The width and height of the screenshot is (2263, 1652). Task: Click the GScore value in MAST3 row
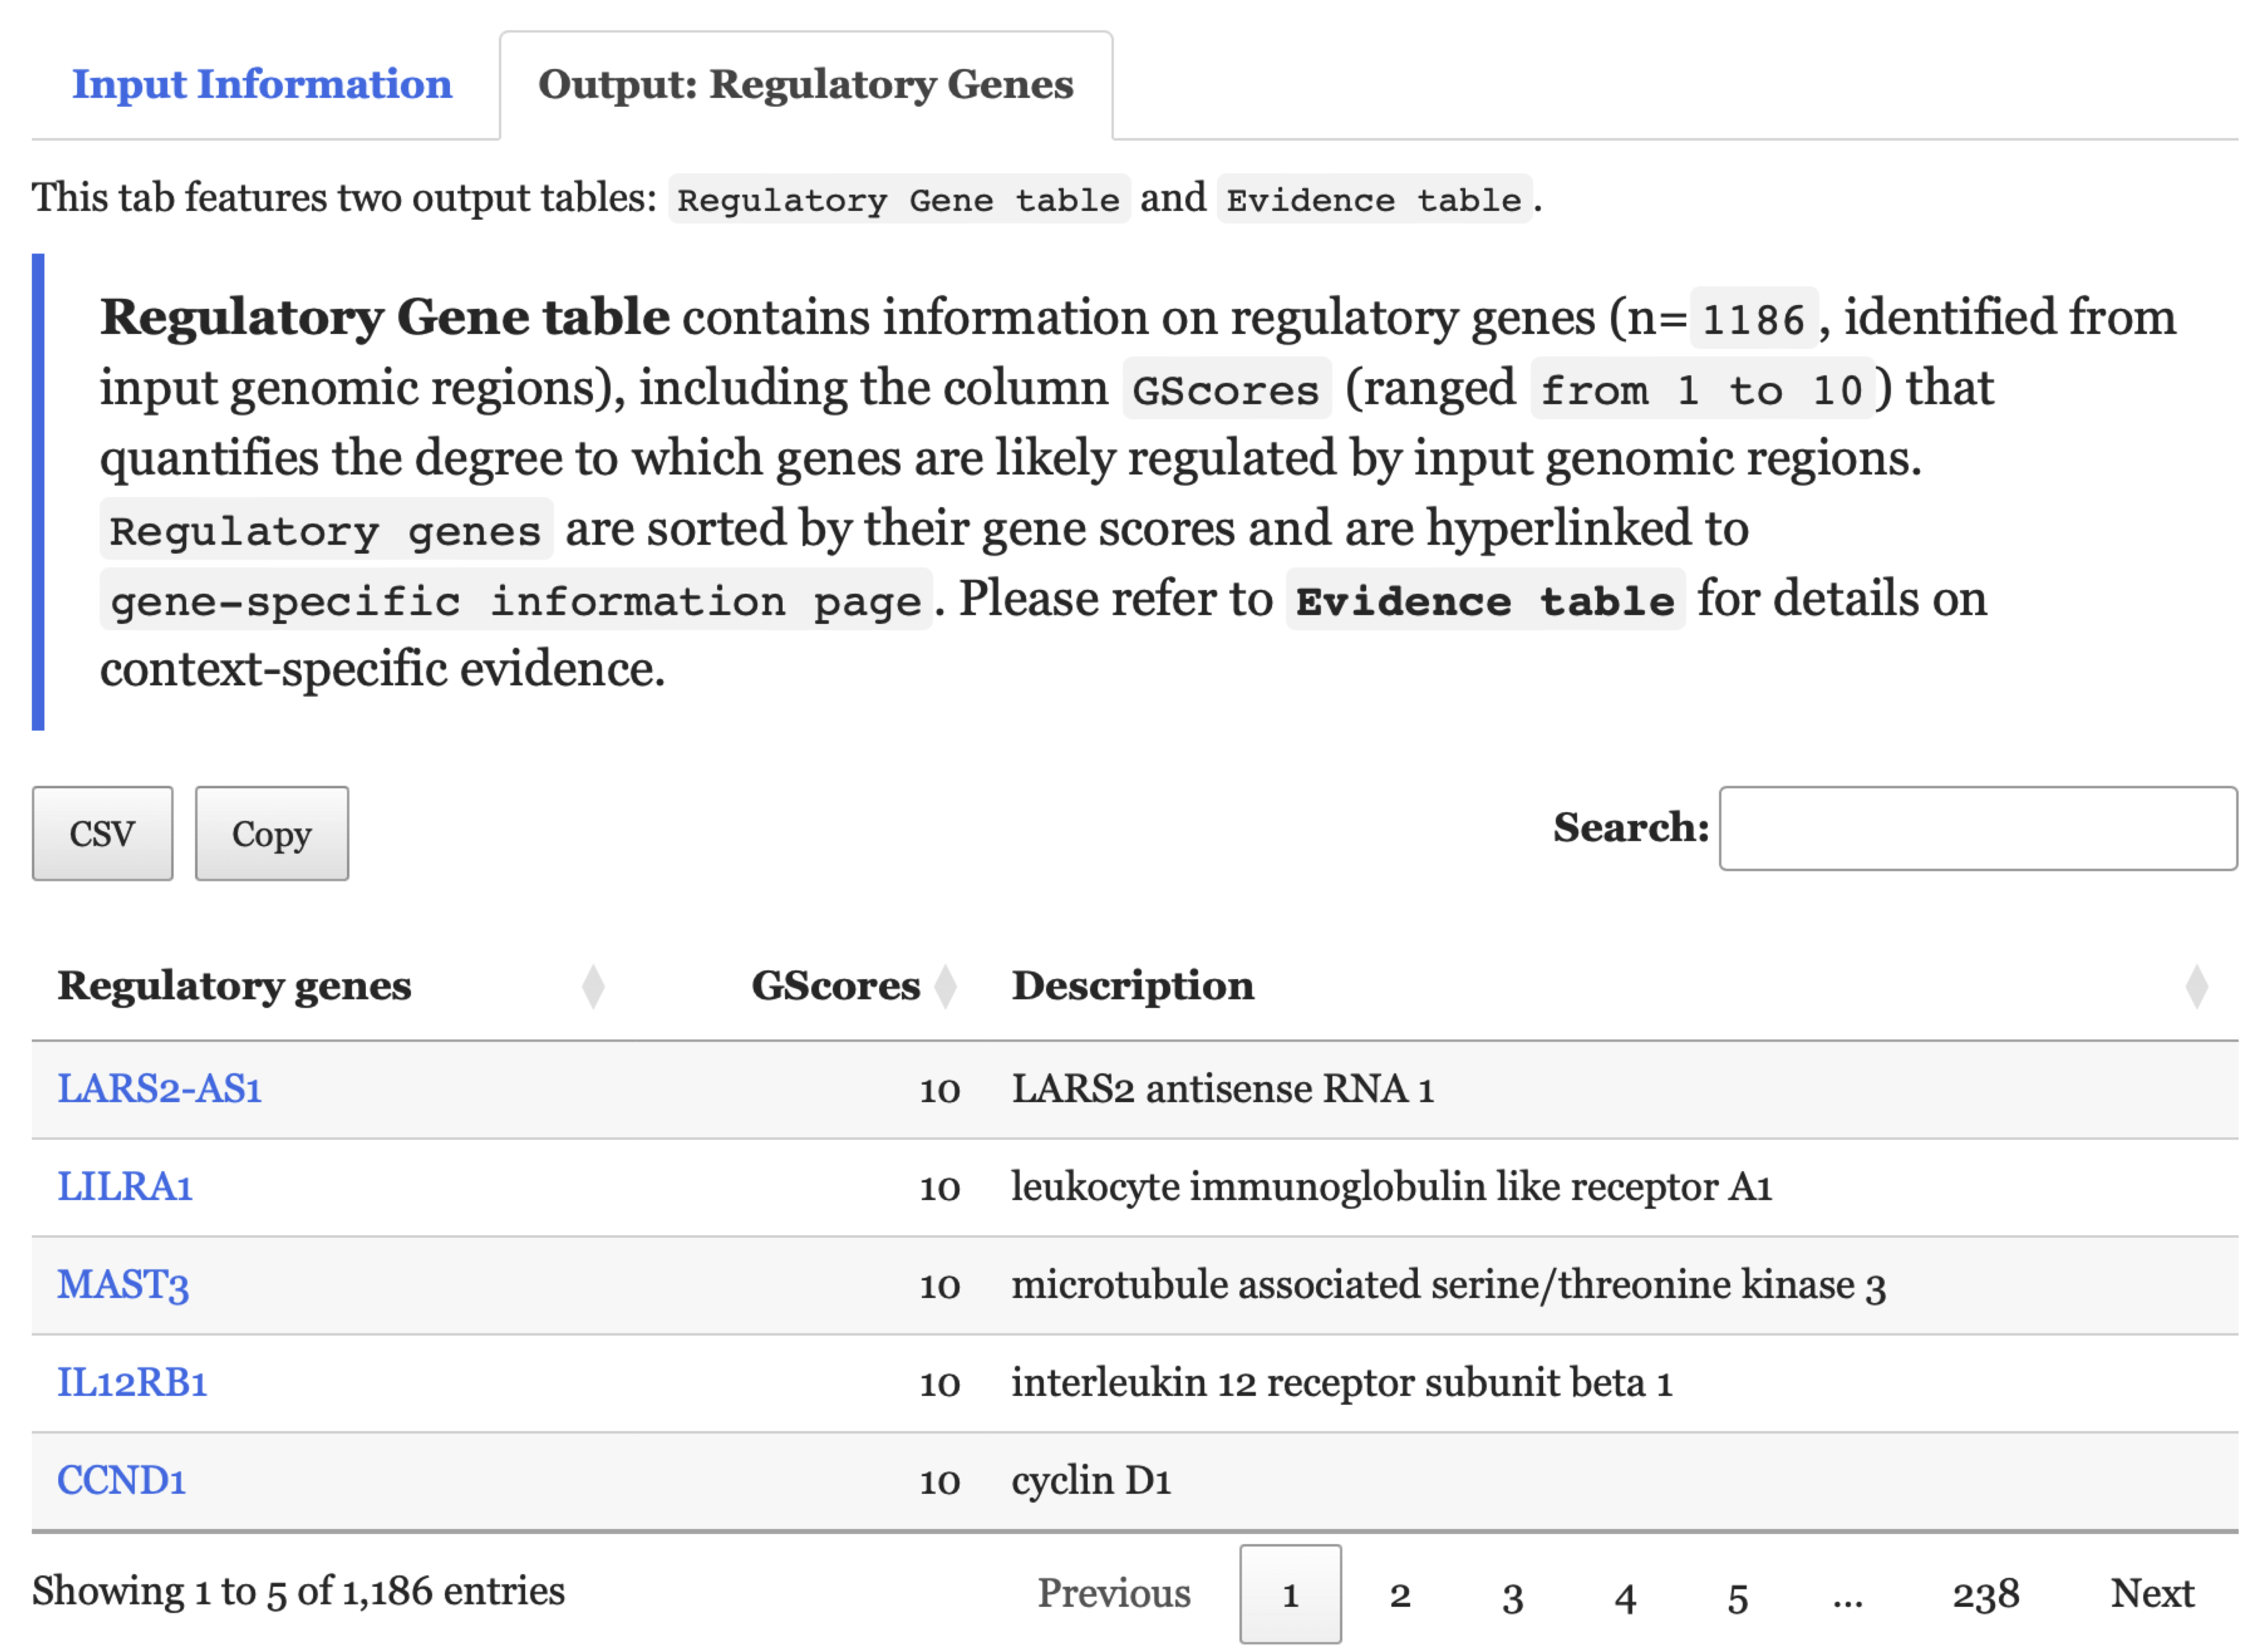click(x=940, y=1286)
